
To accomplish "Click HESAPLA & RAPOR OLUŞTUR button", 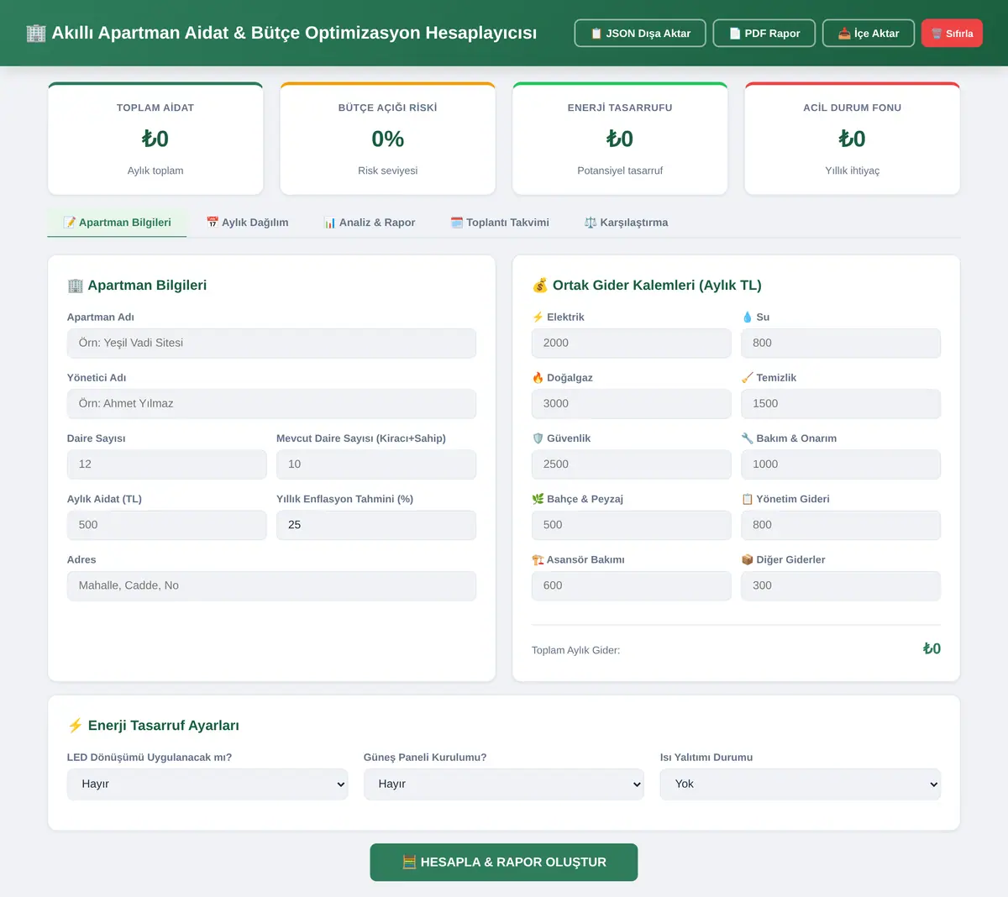I will (504, 862).
